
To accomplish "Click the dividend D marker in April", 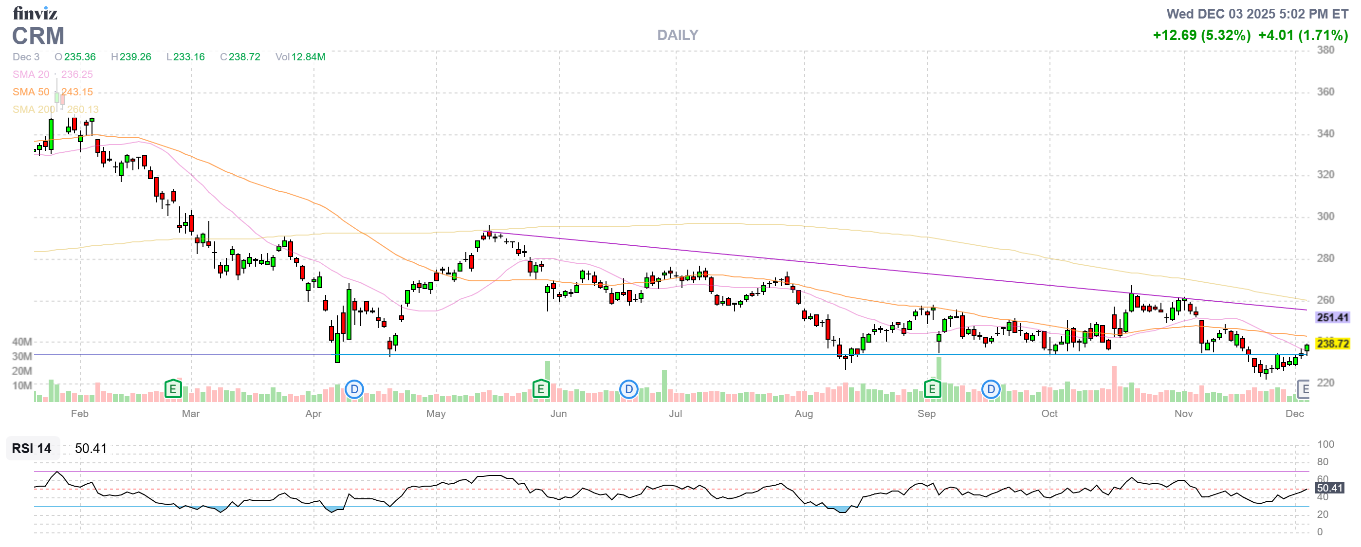I will 354,390.
